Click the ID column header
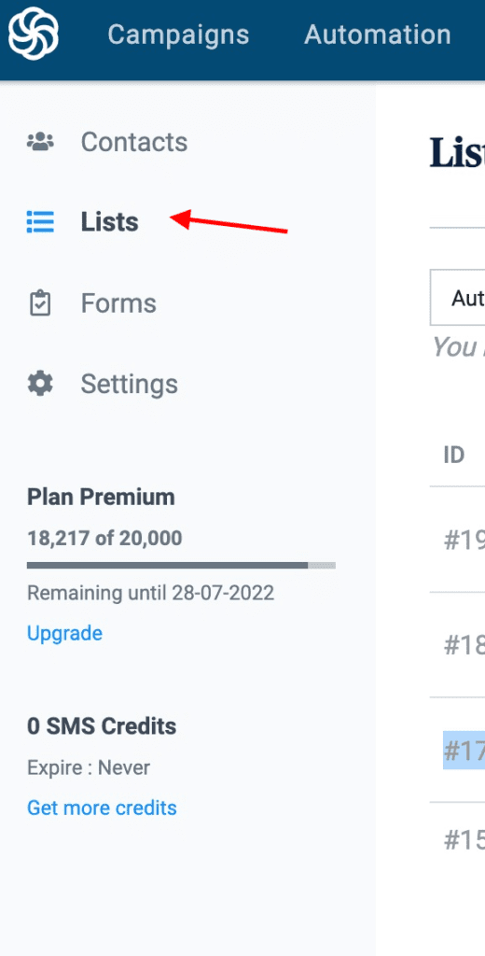485x956 pixels. [454, 455]
